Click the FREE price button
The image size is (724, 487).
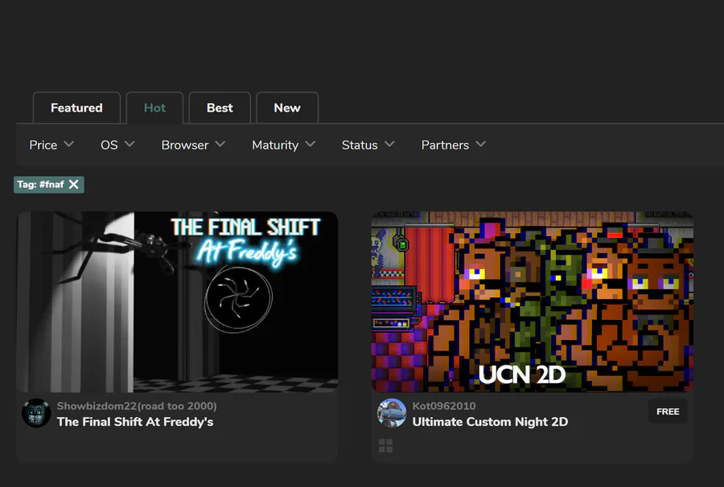pyautogui.click(x=668, y=411)
